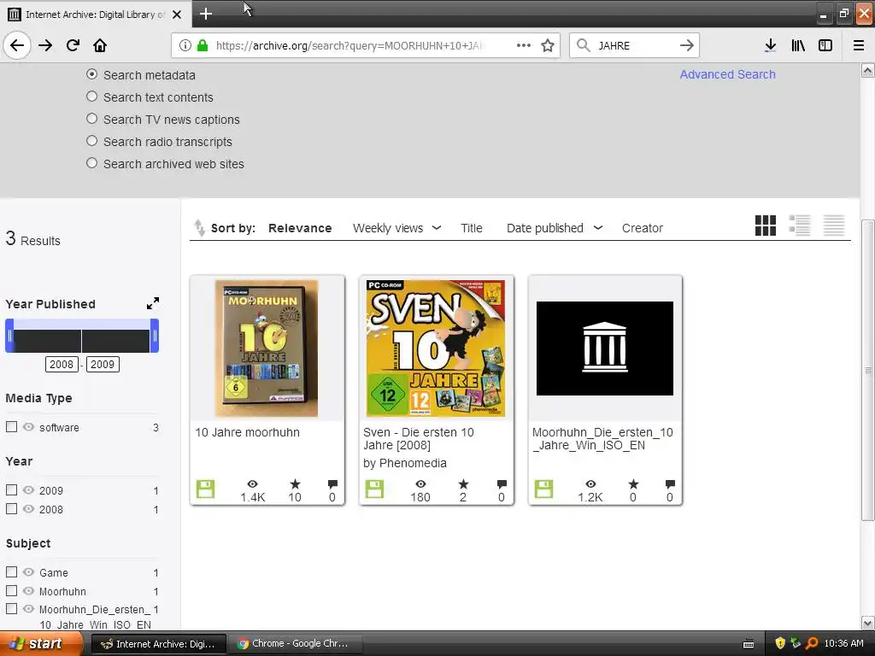875x656 pixels.
Task: Check the 2009 year filter
Action: click(x=11, y=489)
